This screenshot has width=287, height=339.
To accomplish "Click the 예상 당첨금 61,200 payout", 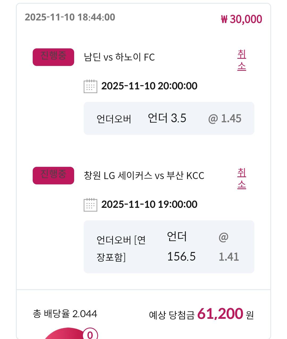I will point(201,314).
